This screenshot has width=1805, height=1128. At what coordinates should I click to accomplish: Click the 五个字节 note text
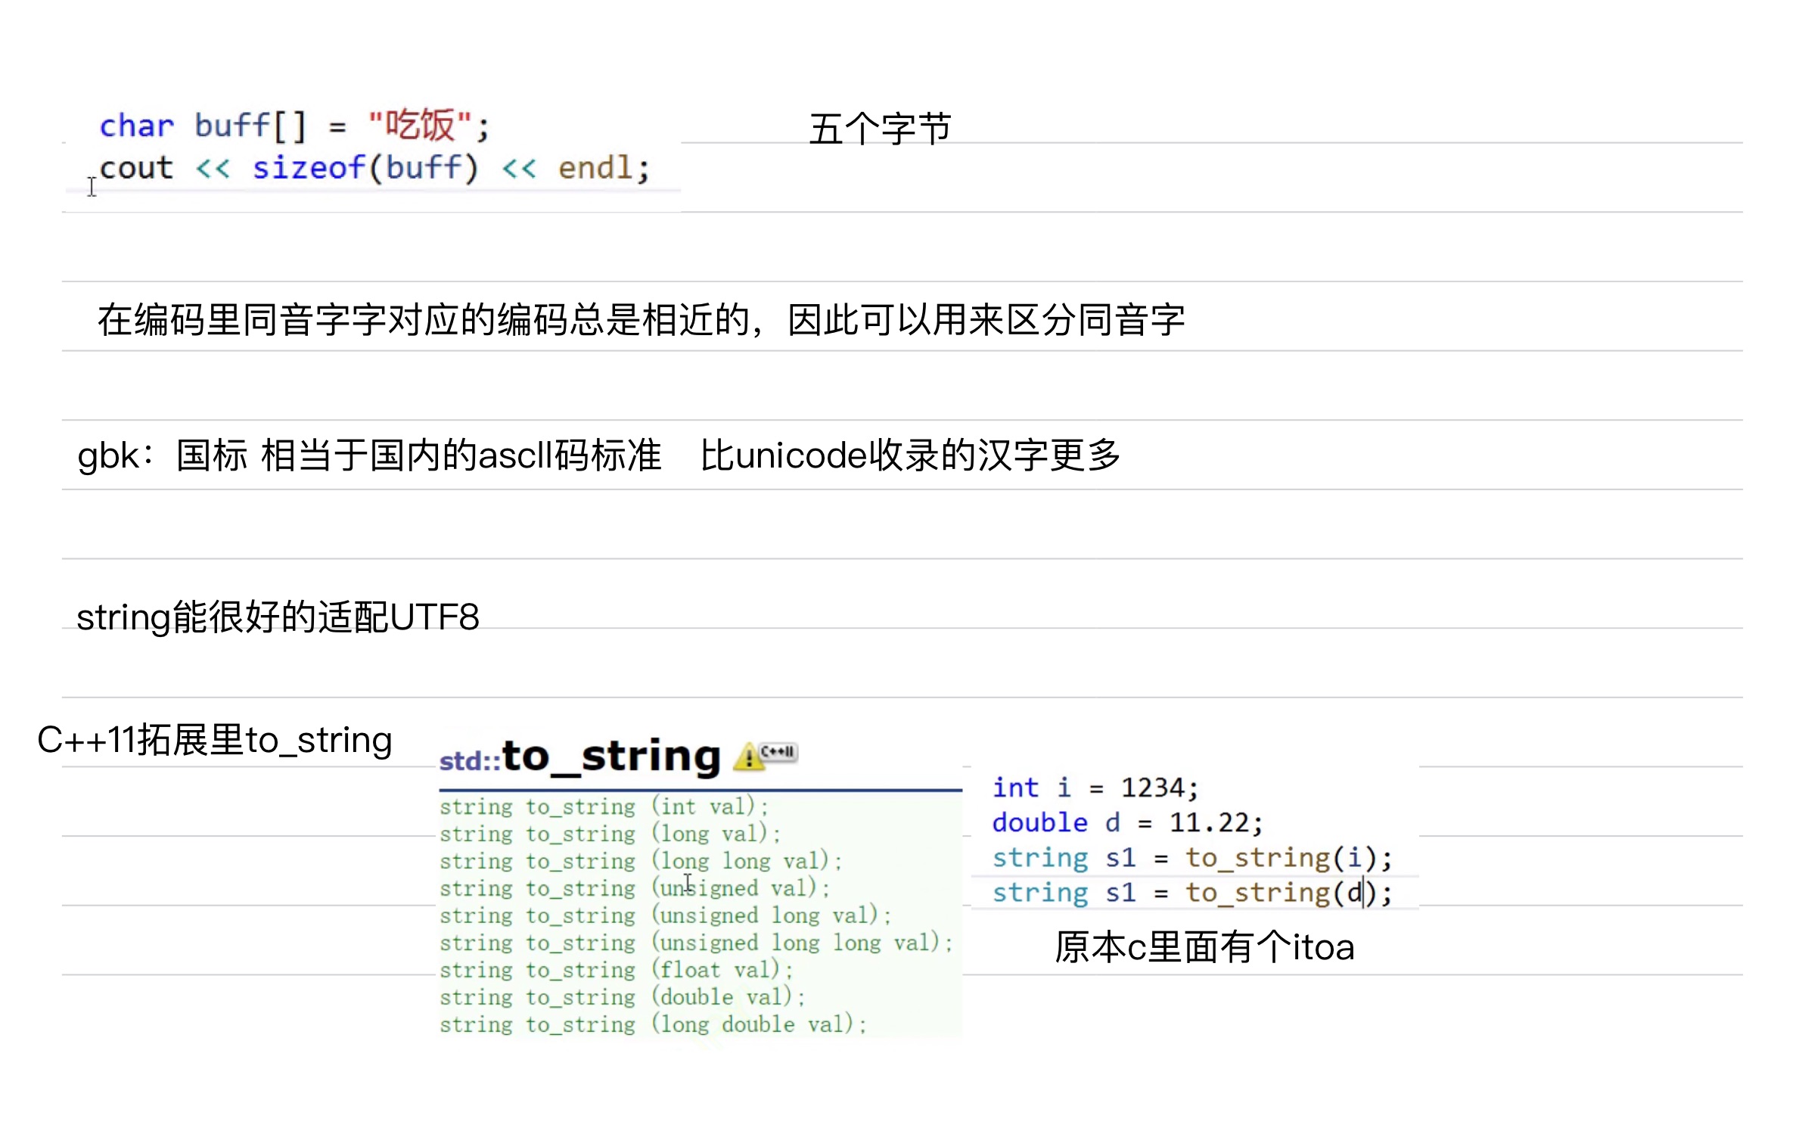tap(879, 129)
